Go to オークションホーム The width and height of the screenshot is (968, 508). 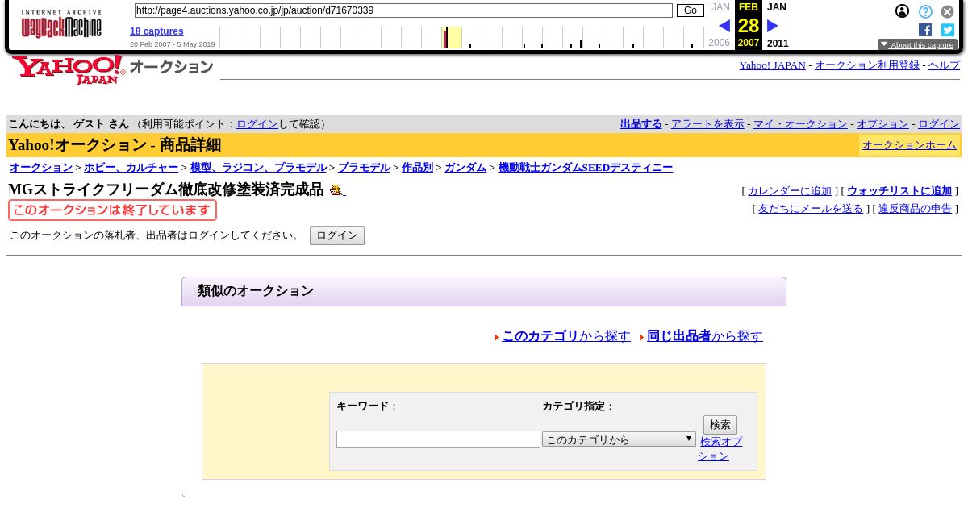[x=909, y=145]
